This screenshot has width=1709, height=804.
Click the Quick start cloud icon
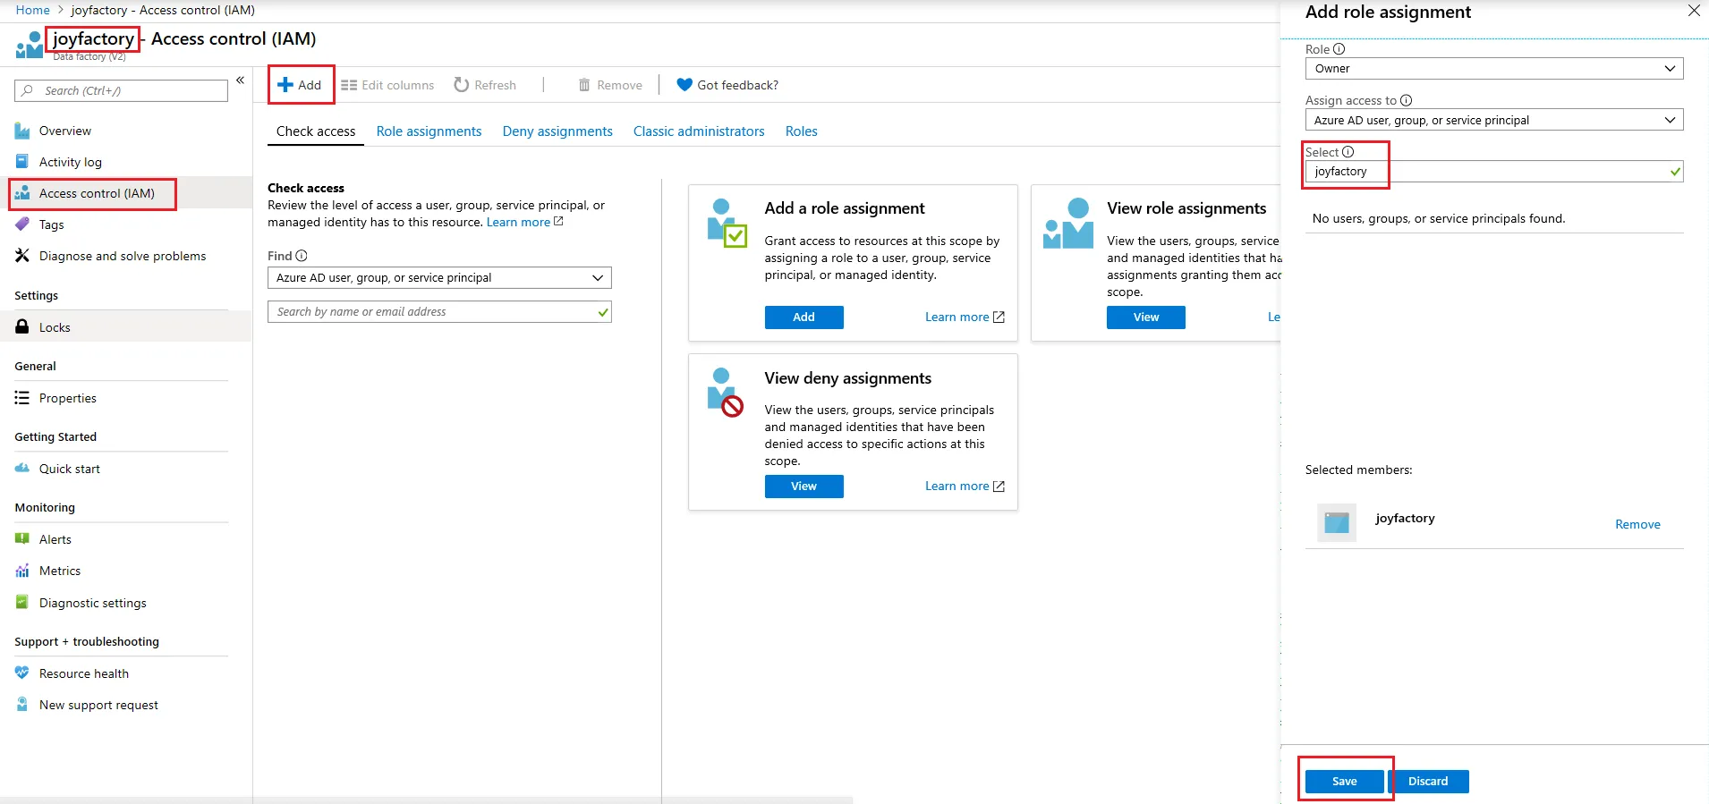pyautogui.click(x=22, y=469)
